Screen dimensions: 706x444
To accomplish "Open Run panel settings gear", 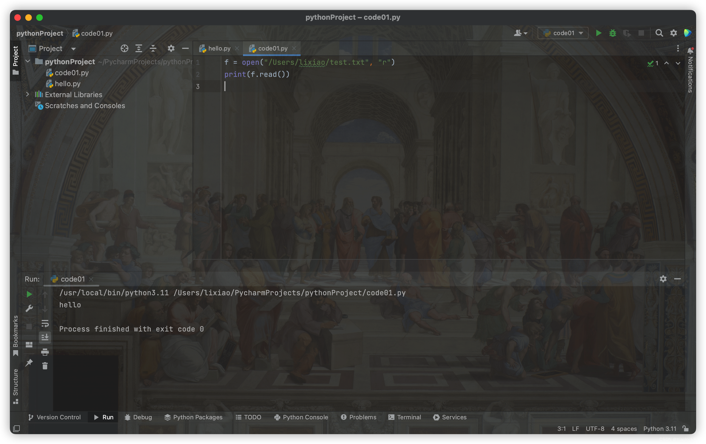I will point(663,279).
